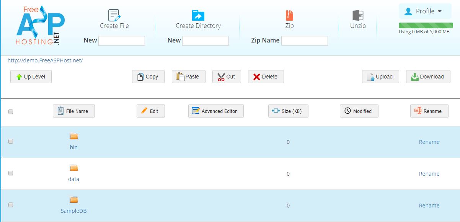This screenshot has height=222, width=460.
Task: Paste copied files here
Action: 188,77
